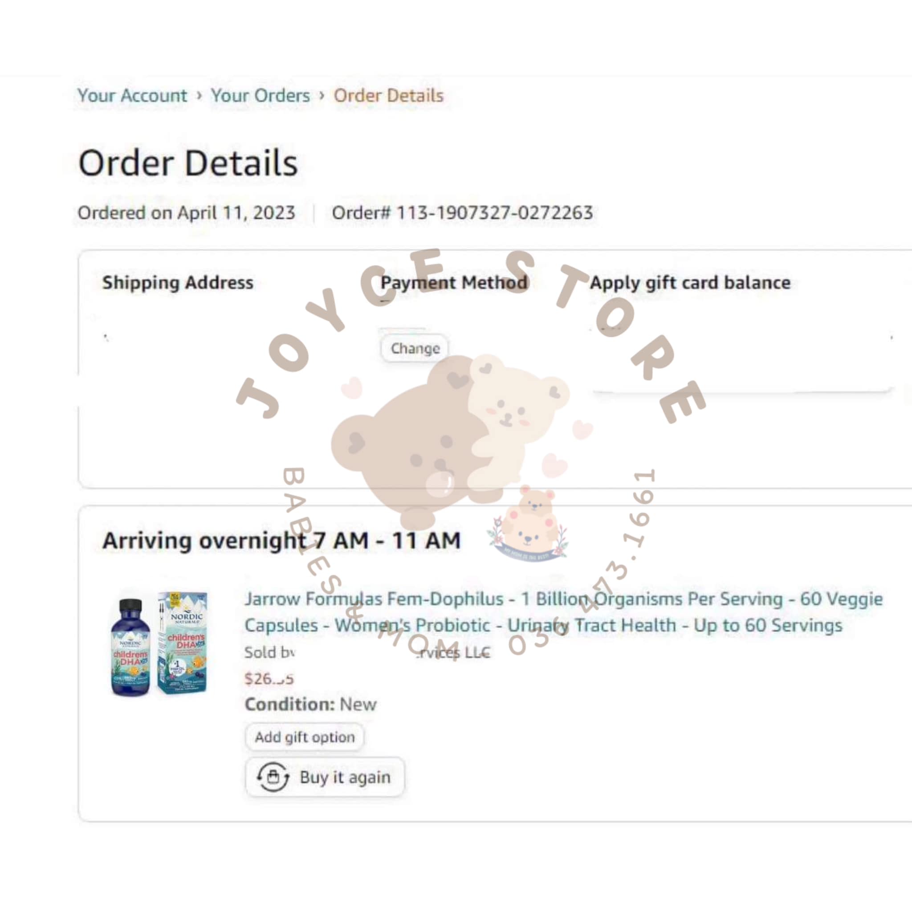Click the order number text
The height and width of the screenshot is (912, 912).
(462, 212)
